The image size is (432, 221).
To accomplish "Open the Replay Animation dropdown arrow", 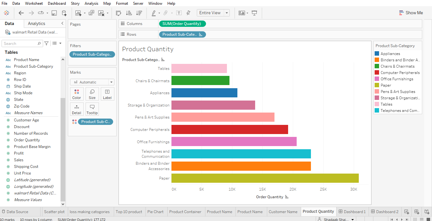I will [x=47, y=13].
